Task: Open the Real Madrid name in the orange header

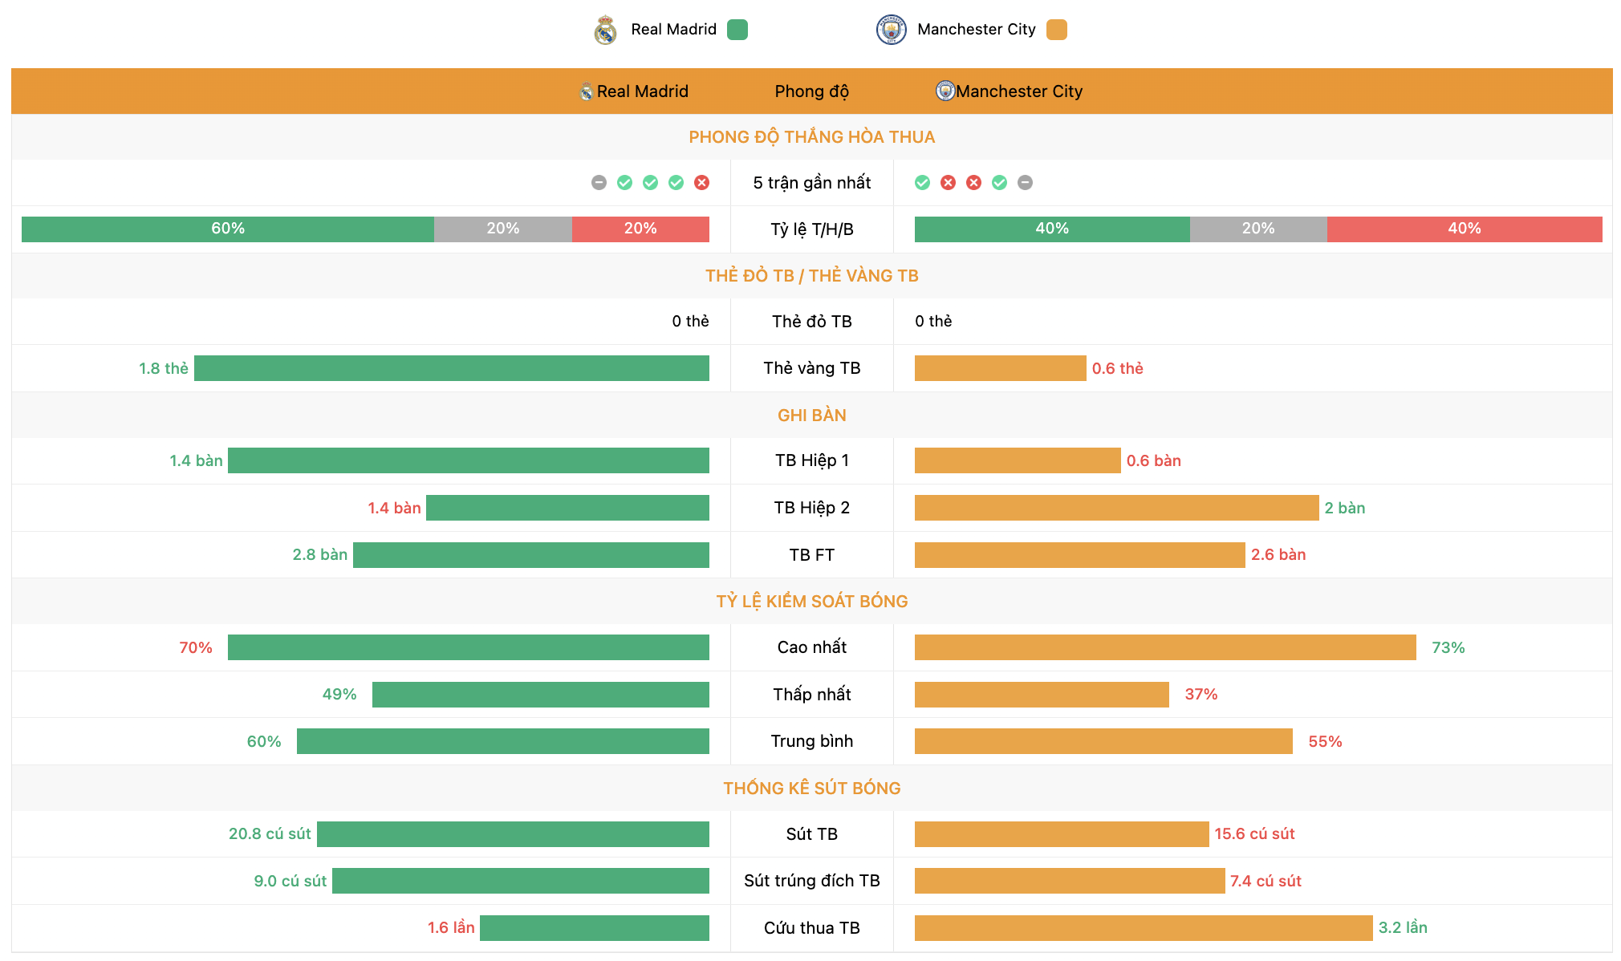Action: click(642, 91)
